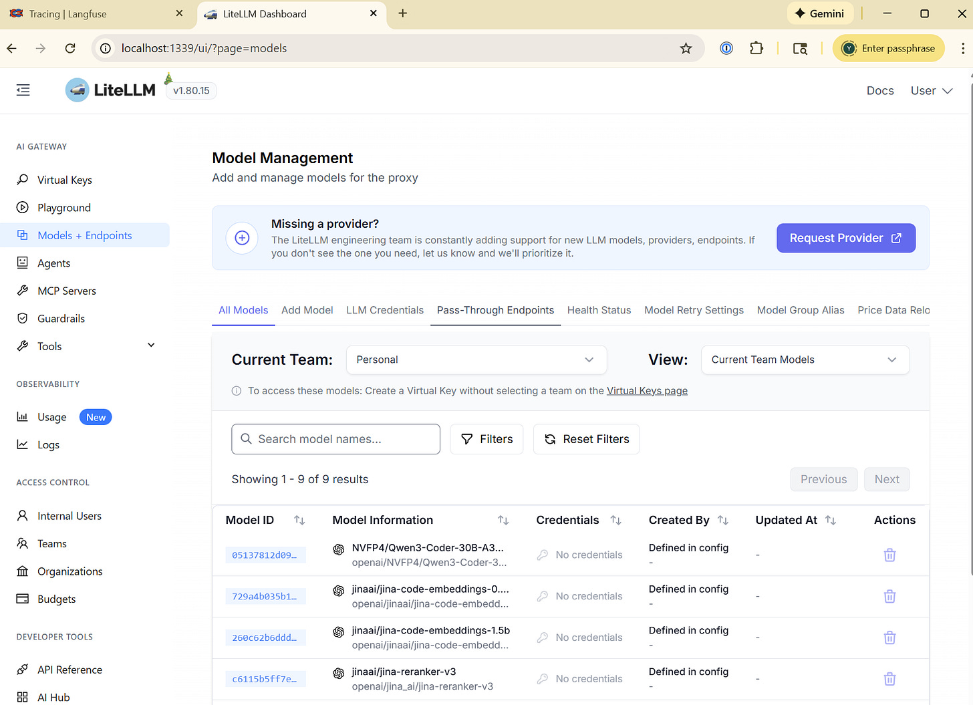
Task: Switch to the All Models tab
Action: click(x=243, y=310)
